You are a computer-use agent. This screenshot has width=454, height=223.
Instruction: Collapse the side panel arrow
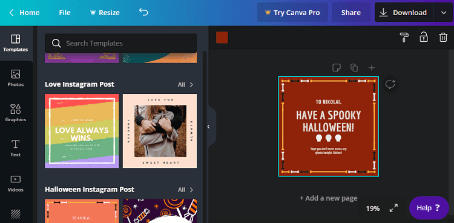click(209, 127)
